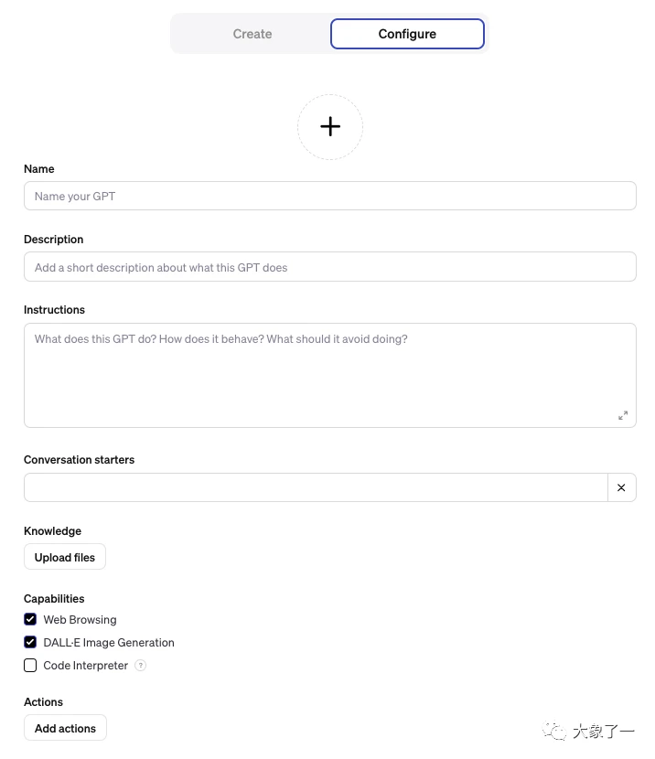Click the WeChat watermark logo icon
655x759 pixels.
553,730
